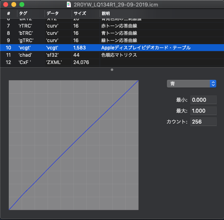The image size is (224, 220).
Task: Open the 青 channel dropdown
Action: (192, 84)
